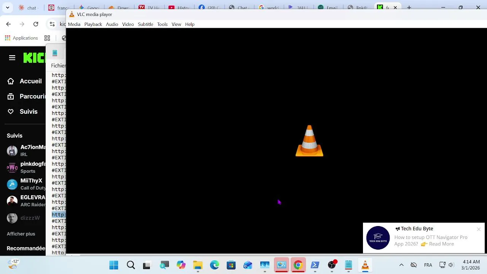487x274 pixels.
Task: Switch to Chrome via taskbar icon
Action: click(298, 265)
